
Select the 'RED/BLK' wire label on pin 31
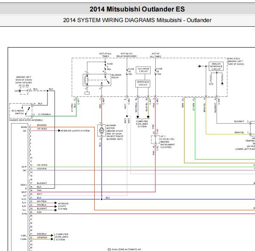coord(42,234)
